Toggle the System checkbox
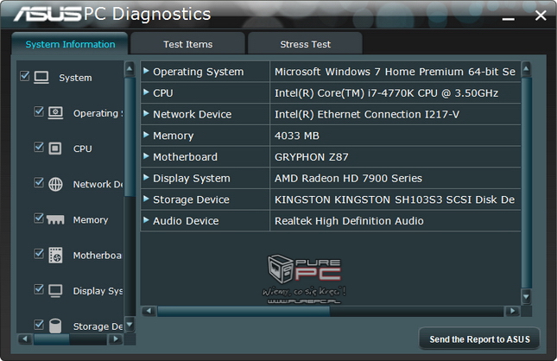557x361 pixels. 24,76
